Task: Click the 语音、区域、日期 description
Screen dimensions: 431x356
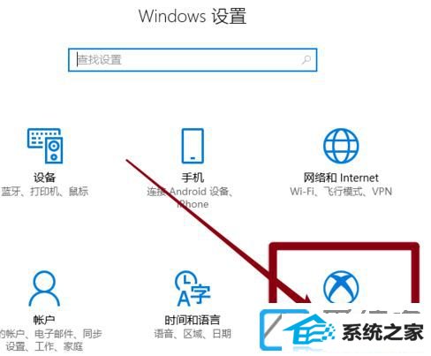Action: tap(193, 334)
